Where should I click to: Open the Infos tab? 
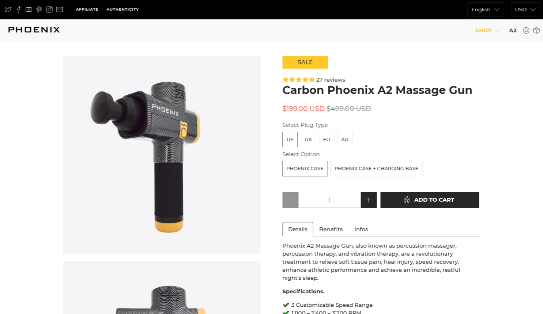tap(361, 229)
